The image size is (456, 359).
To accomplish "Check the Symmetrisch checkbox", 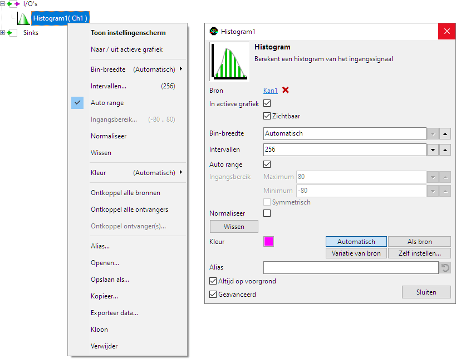I will (267, 202).
